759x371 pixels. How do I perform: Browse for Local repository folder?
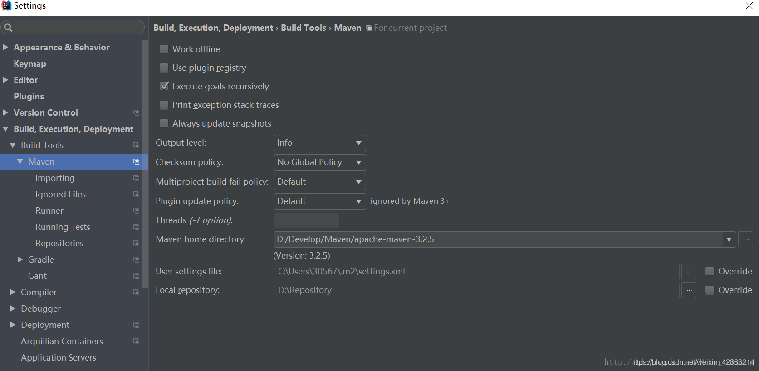689,290
